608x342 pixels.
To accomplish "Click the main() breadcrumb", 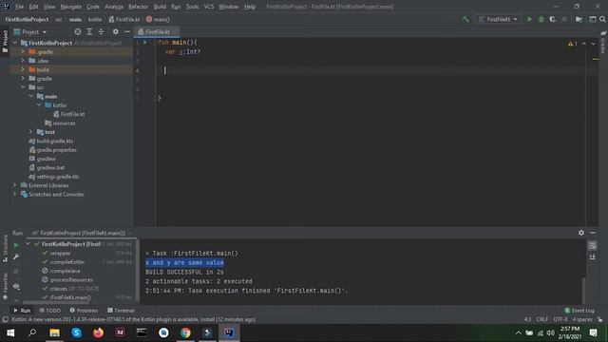I will 159,19.
